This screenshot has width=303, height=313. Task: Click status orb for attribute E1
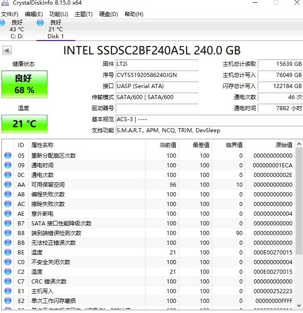(8, 291)
